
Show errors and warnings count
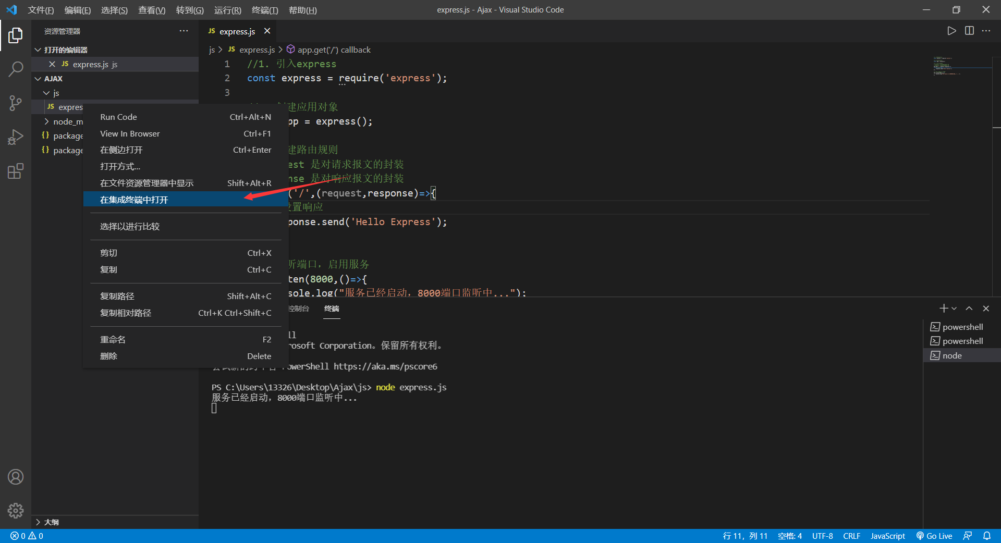[x=27, y=536]
